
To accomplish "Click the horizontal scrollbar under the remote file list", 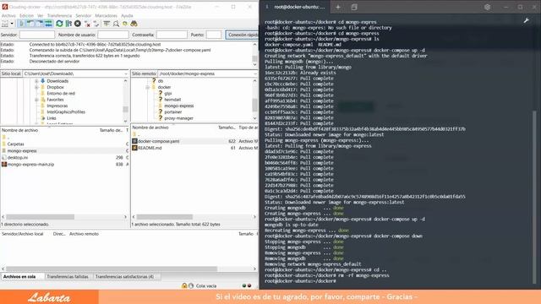I will tap(194, 217).
